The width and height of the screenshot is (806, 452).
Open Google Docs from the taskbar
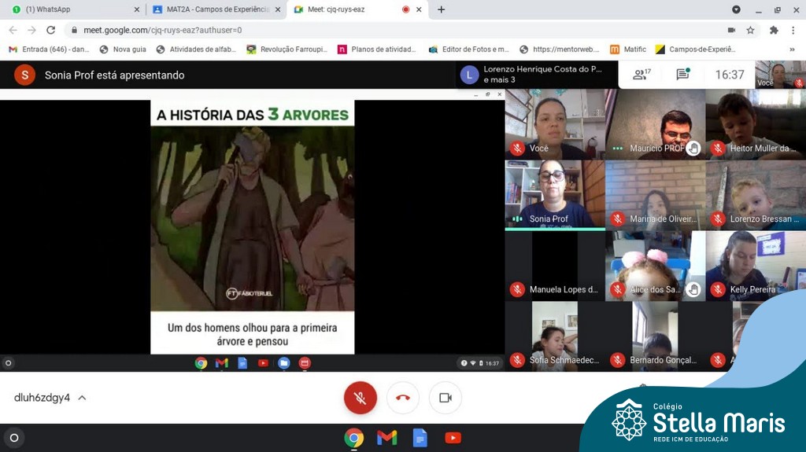420,438
